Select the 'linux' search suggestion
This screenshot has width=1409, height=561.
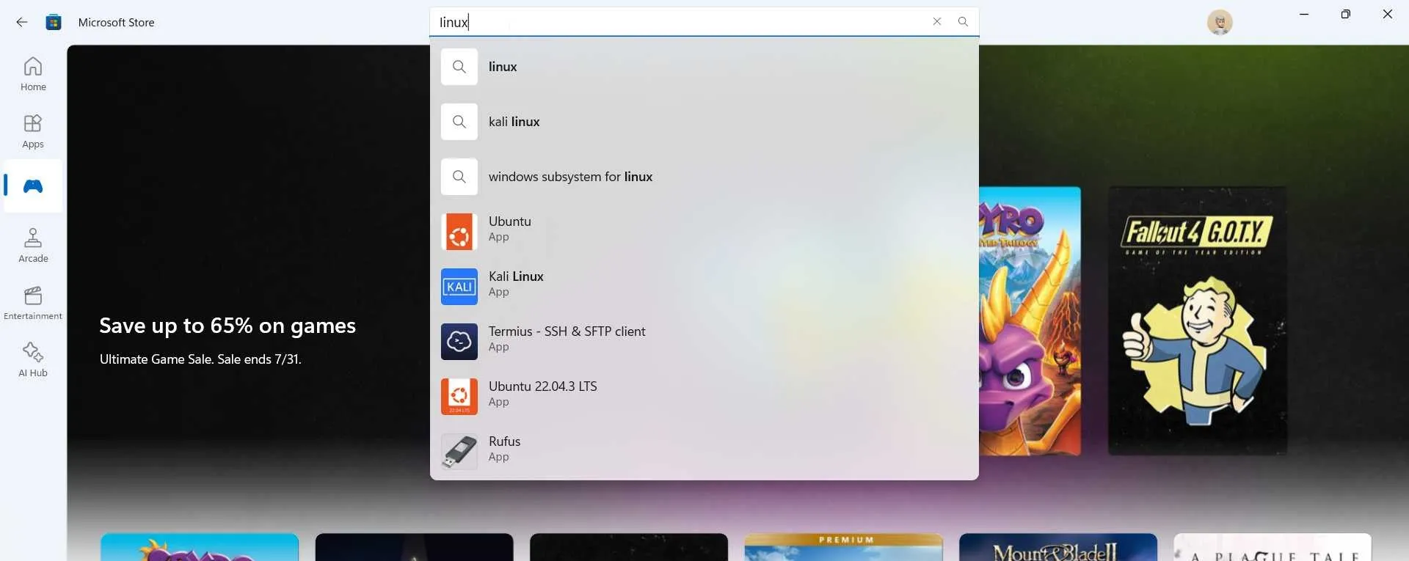pyautogui.click(x=704, y=67)
